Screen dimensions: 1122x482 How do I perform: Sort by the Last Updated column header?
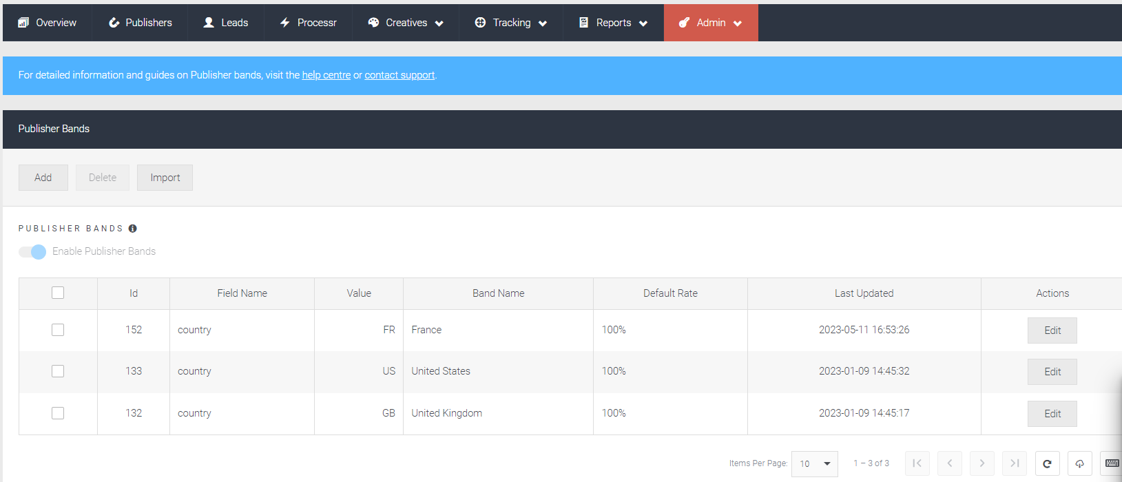pos(864,293)
